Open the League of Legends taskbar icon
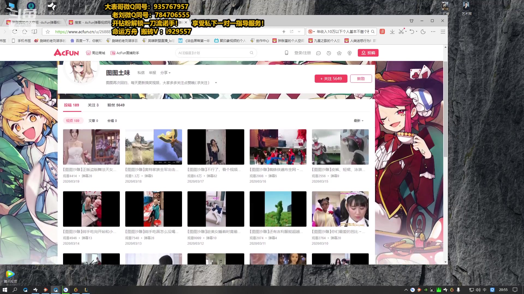 tap(86, 290)
